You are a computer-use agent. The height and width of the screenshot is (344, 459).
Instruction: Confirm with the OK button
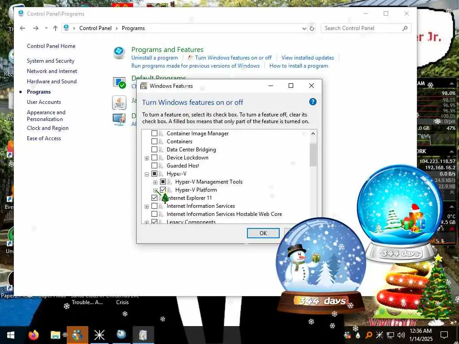tap(263, 233)
